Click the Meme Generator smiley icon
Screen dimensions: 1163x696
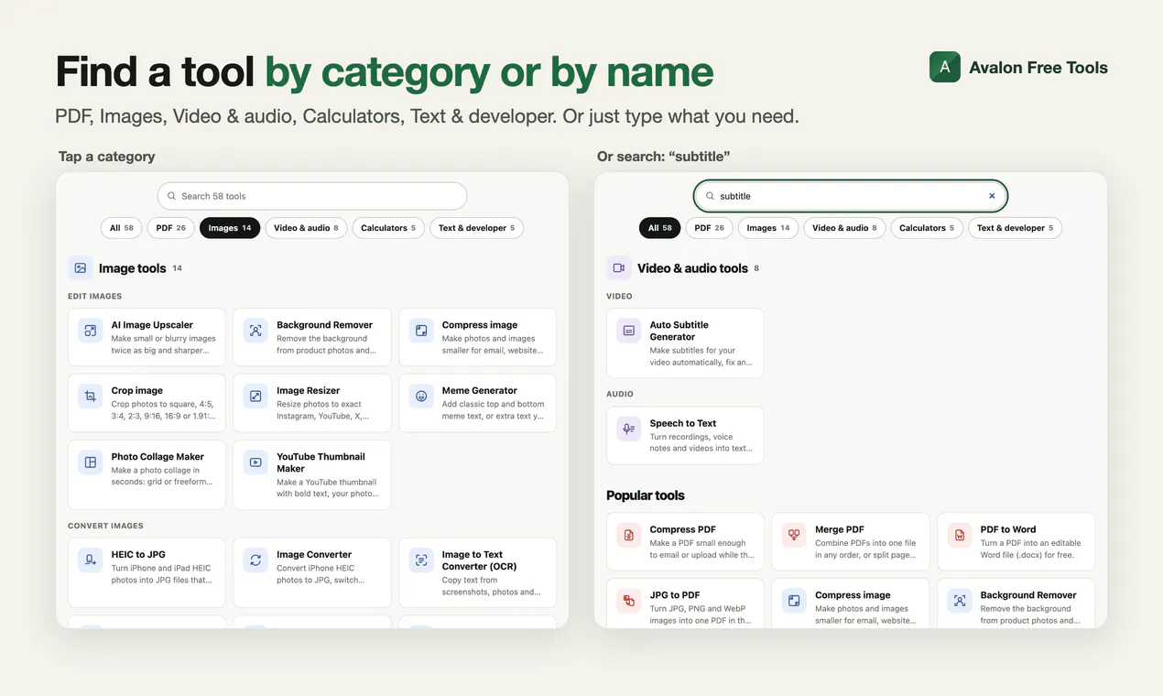coord(421,397)
